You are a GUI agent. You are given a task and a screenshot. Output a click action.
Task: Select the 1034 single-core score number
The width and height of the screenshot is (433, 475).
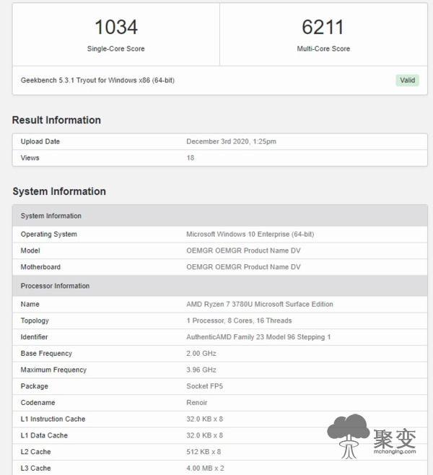(116, 27)
